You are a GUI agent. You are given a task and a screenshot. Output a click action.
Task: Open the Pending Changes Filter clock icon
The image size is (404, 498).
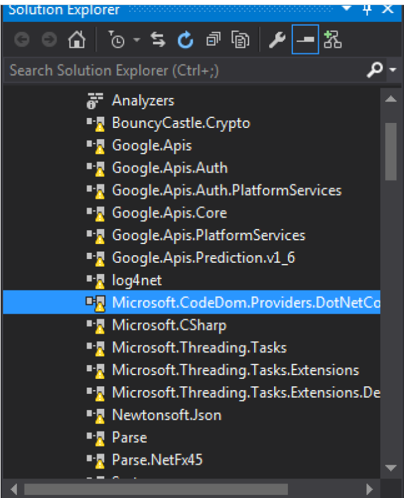coord(116,40)
